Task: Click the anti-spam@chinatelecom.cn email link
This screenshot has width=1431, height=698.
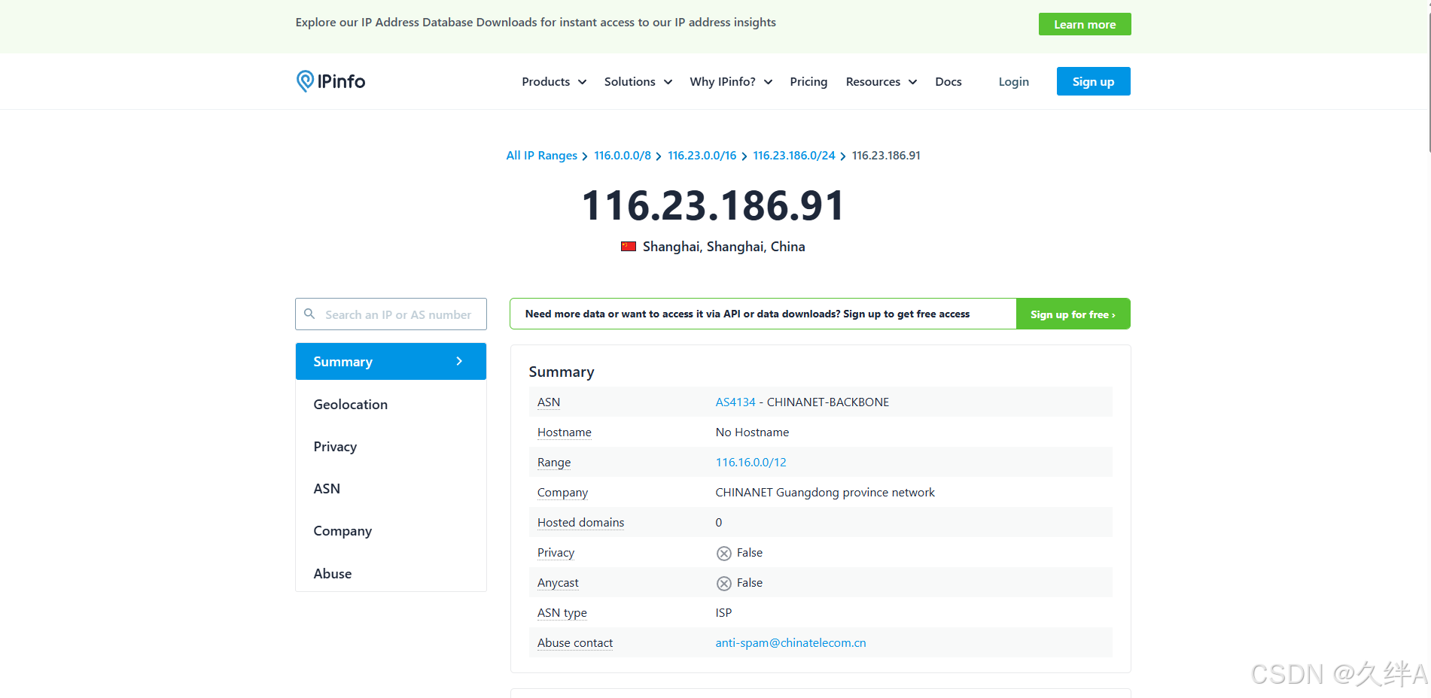Action: [790, 642]
